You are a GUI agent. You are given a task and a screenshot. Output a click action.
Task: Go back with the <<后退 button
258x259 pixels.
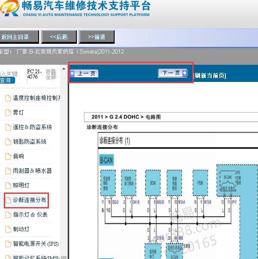tap(59, 37)
